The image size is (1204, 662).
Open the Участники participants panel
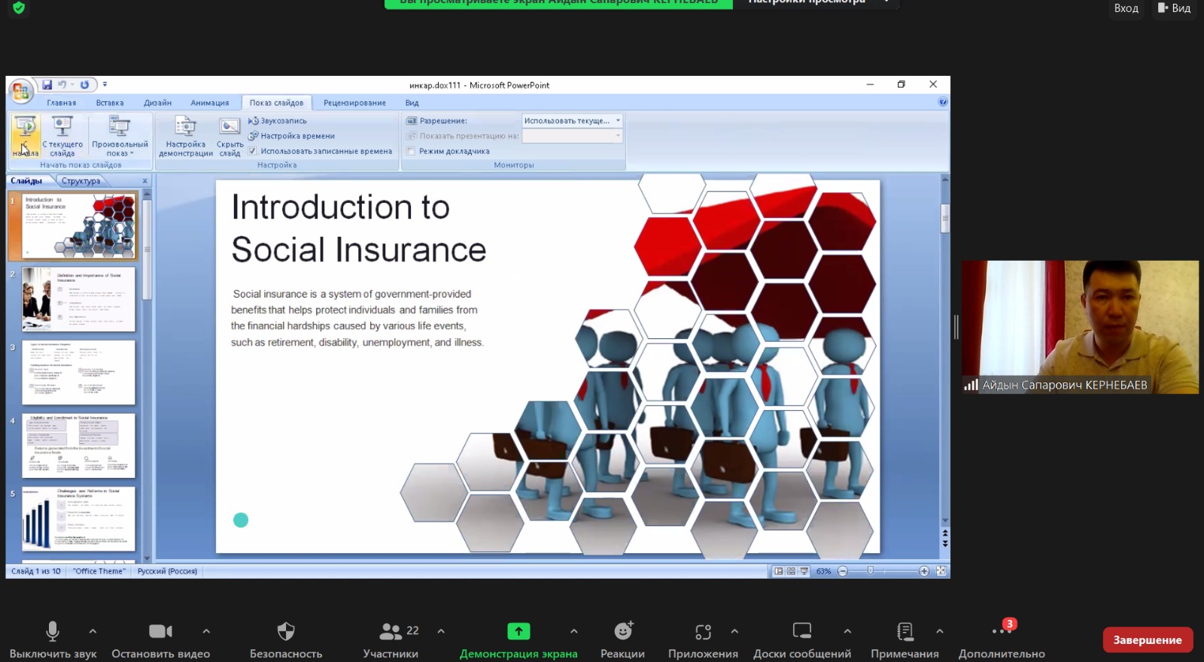(391, 640)
